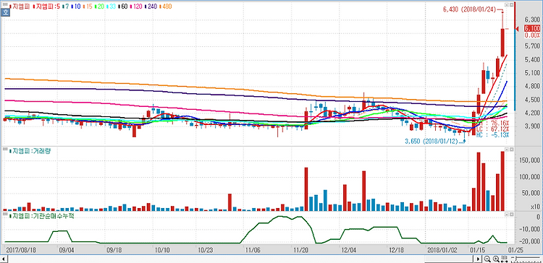
Task: Click the 01/25 date axis label
Action: coord(515,249)
